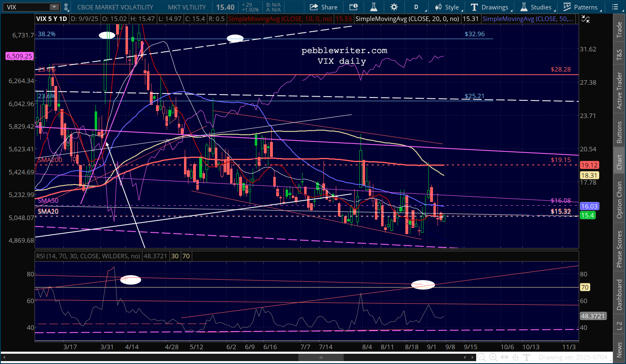Open the Style dropdown menu
The height and width of the screenshot is (364, 626).
pyautogui.click(x=447, y=7)
